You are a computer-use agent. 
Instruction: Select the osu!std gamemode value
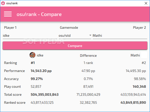pos(65,35)
